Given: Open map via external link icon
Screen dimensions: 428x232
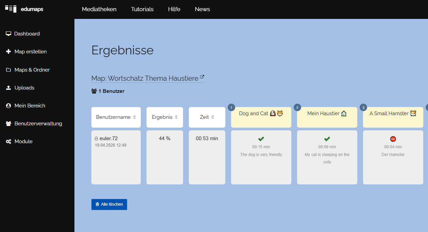Looking at the screenshot, I should click(202, 77).
